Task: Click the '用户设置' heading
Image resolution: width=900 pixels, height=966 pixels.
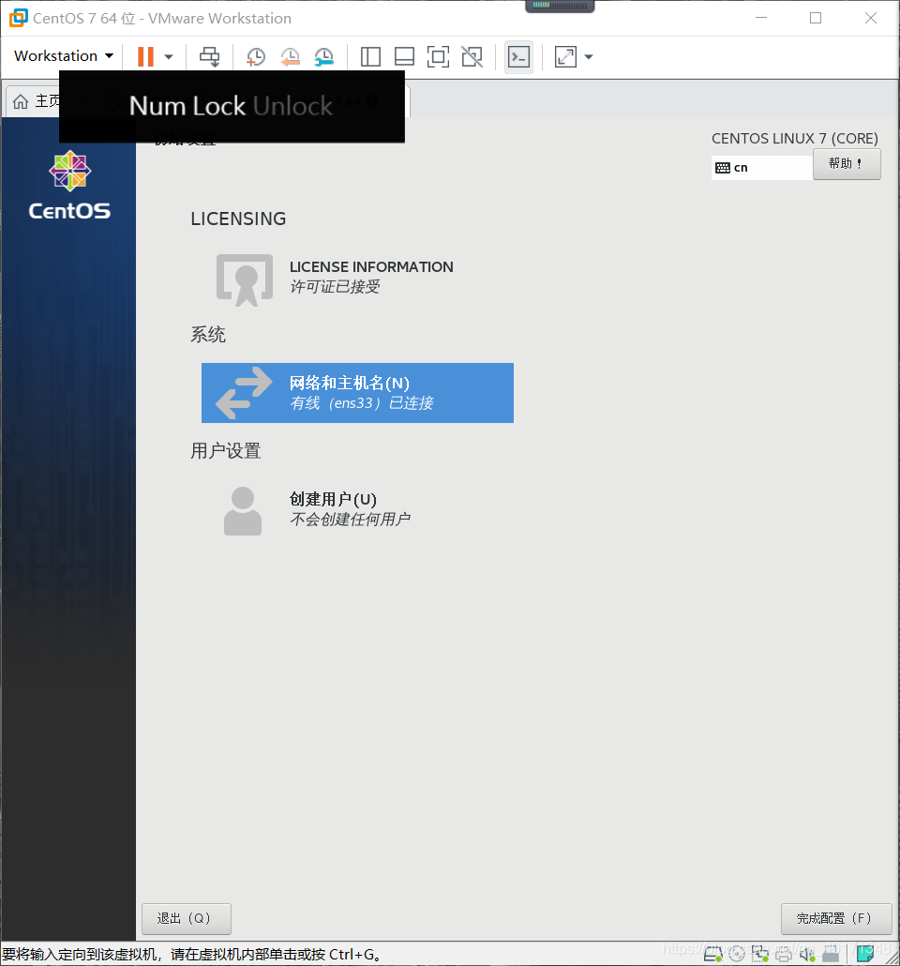Action: click(x=225, y=451)
